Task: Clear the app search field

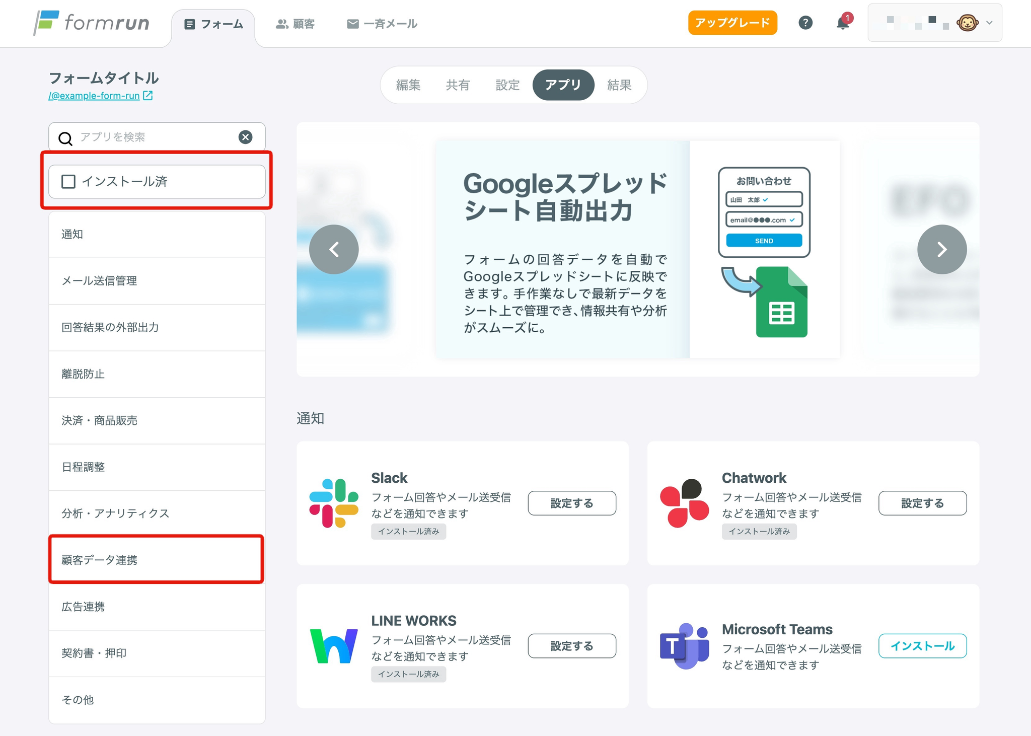Action: 245,137
